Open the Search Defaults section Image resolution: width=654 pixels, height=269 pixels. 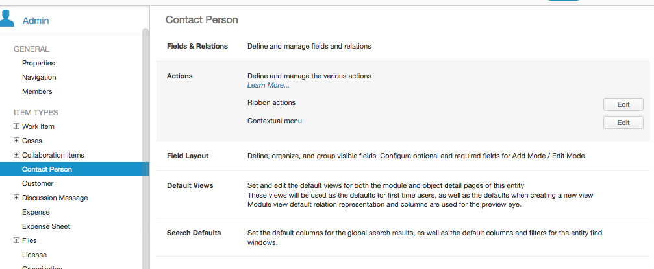click(x=194, y=233)
